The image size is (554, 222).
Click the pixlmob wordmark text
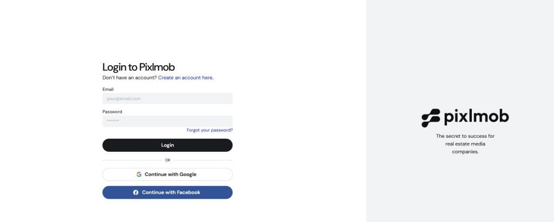(476, 117)
